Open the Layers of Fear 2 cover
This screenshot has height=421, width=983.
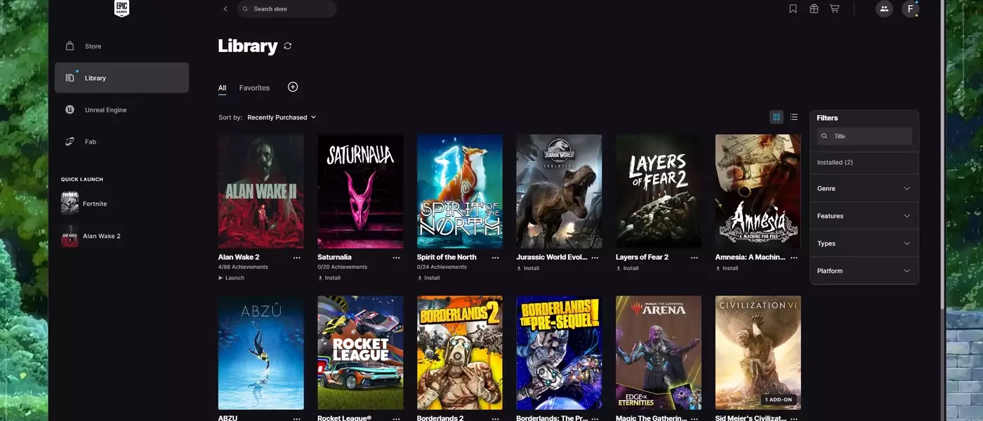[659, 192]
